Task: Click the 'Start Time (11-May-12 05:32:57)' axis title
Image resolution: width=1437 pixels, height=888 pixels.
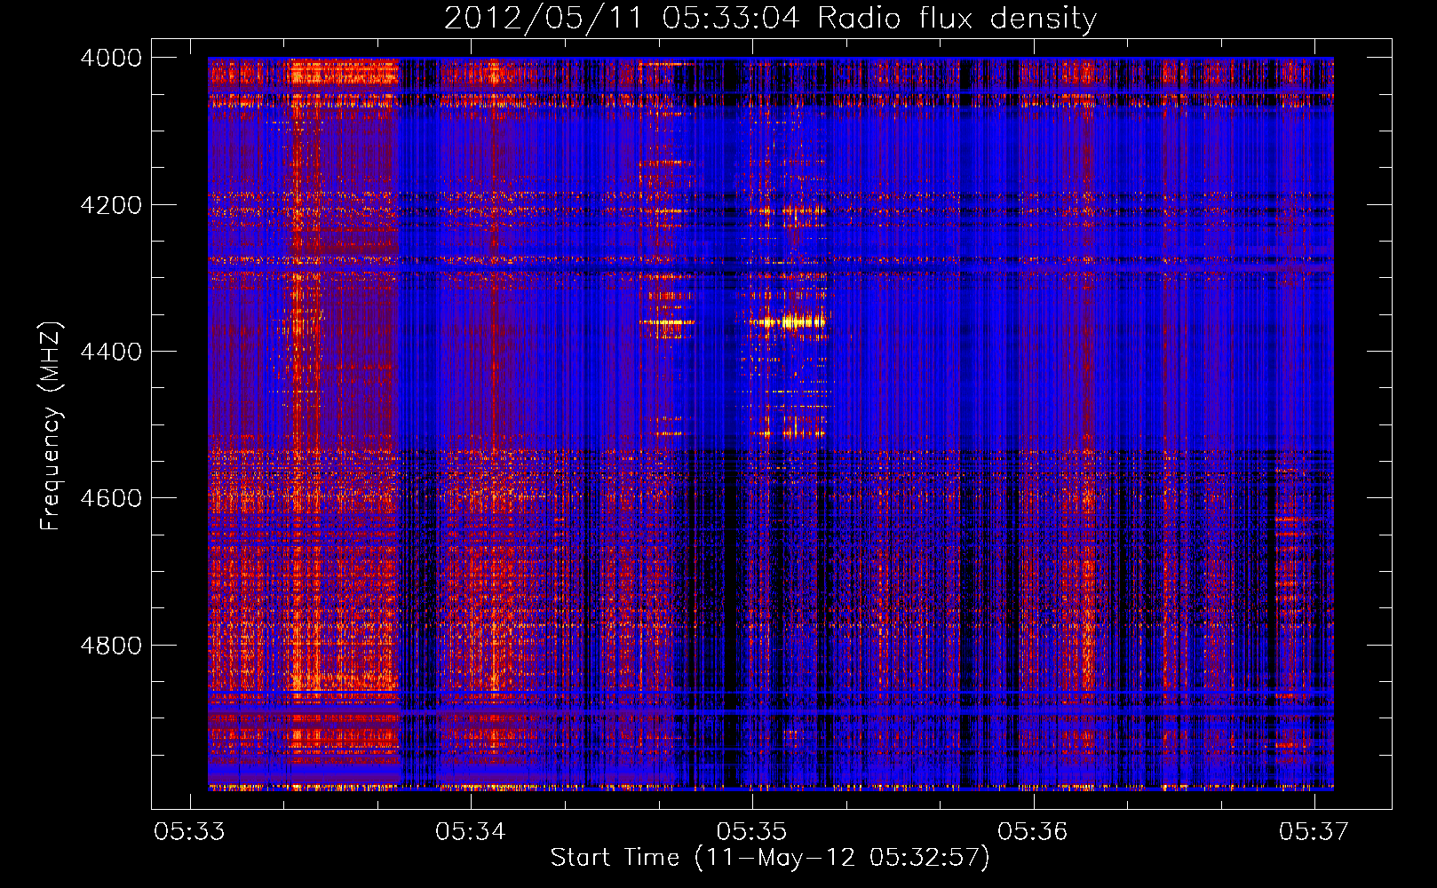Action: (770, 858)
